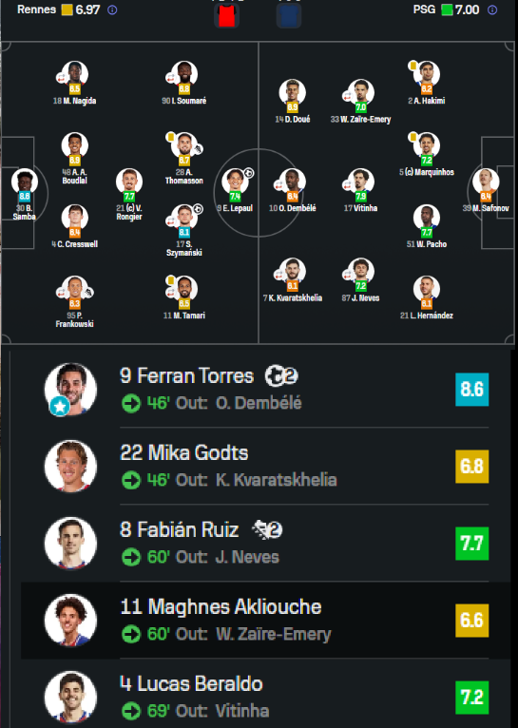The height and width of the screenshot is (728, 518).
Task: Select M. Safonov goalkeeper on the pitch
Action: 486,190
